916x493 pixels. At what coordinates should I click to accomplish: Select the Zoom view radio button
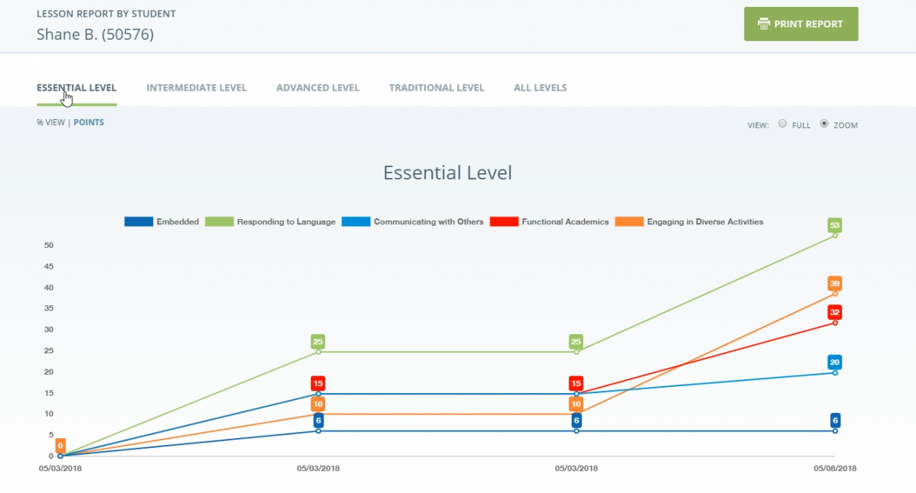(824, 124)
